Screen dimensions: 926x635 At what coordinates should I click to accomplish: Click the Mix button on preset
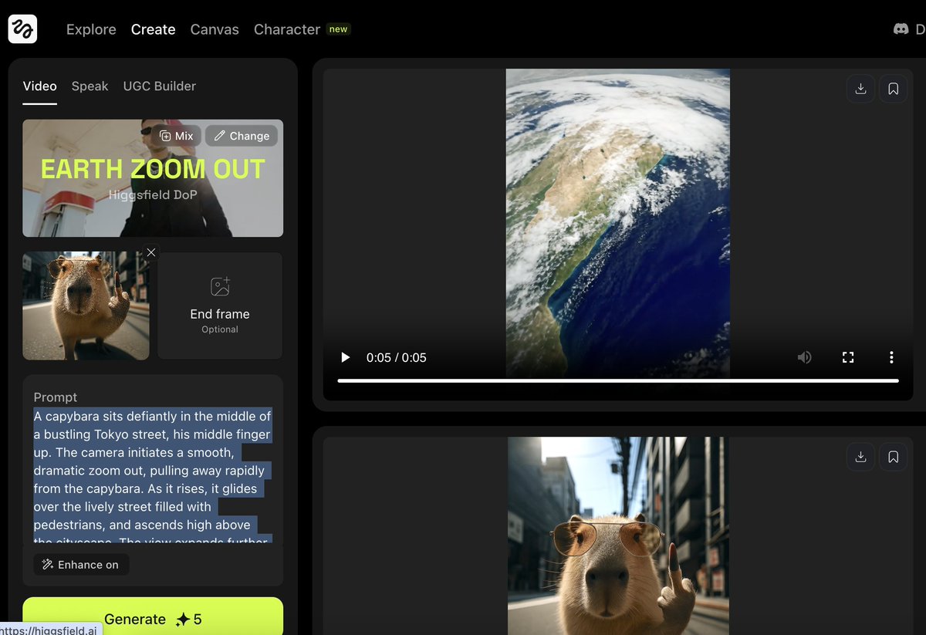[176, 136]
